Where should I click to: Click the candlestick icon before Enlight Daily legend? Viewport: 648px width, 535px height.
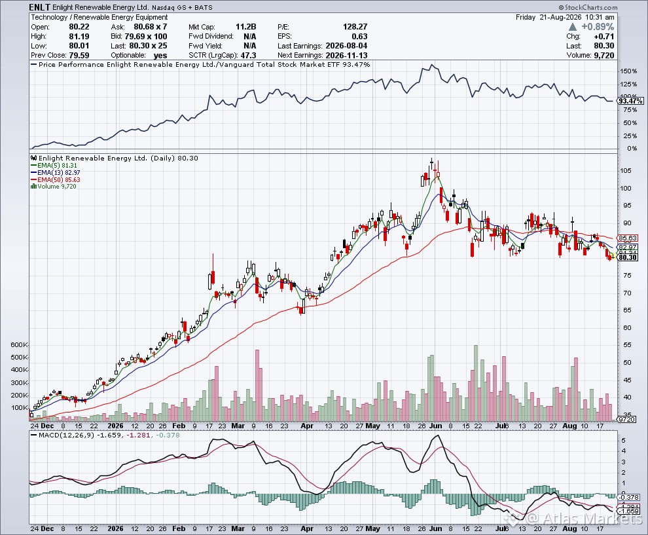click(x=34, y=158)
